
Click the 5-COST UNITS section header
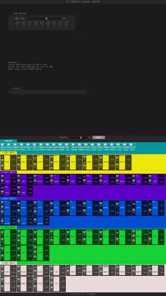(8, 153)
